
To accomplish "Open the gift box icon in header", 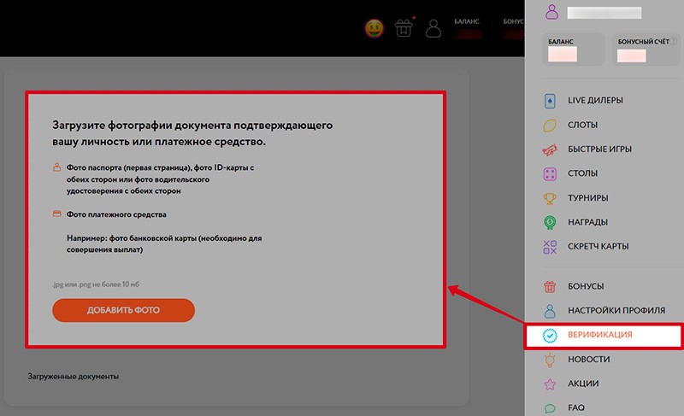I will tap(404, 28).
